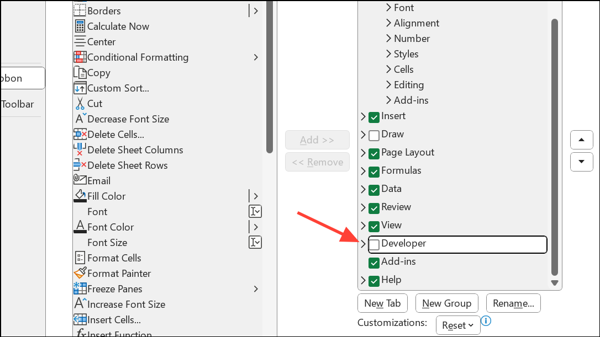Choose the Insert Cells command
Viewport: 600px width, 337px height.
tap(114, 319)
